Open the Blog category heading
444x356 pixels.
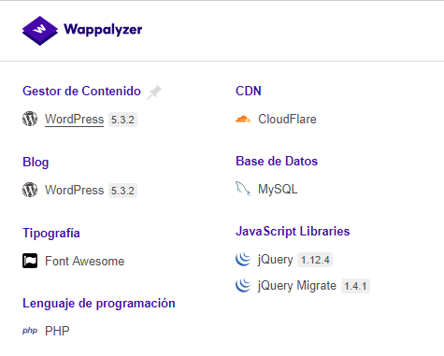click(x=36, y=163)
